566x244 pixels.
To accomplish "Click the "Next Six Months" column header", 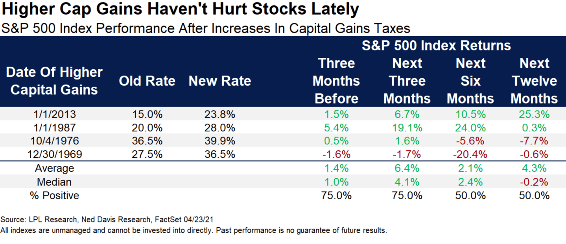I will tap(470, 81).
